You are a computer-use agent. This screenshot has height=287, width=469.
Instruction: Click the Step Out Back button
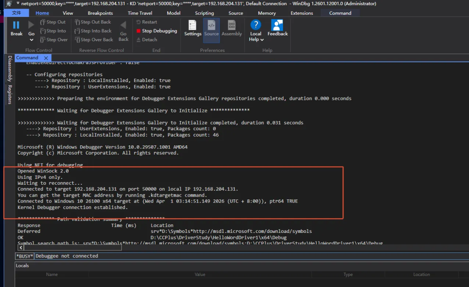coord(93,22)
